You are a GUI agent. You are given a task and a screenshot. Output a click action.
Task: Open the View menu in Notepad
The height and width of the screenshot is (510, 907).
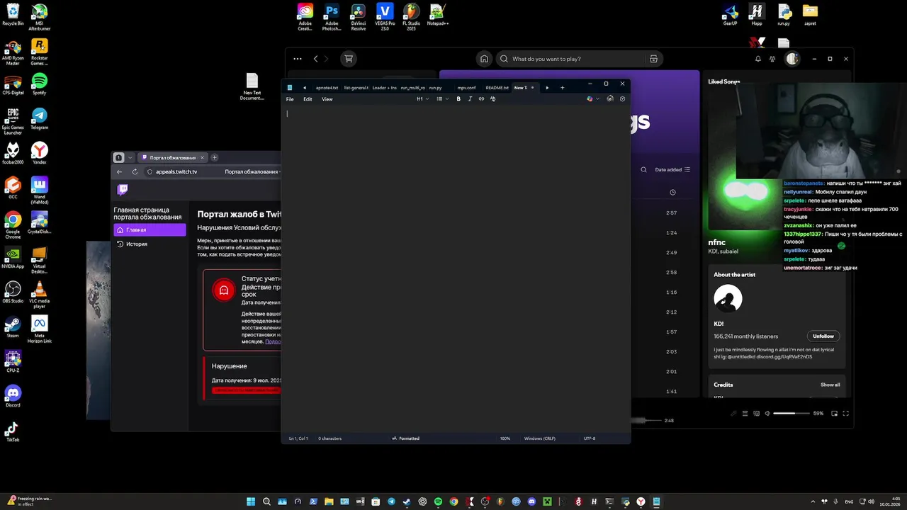327,99
